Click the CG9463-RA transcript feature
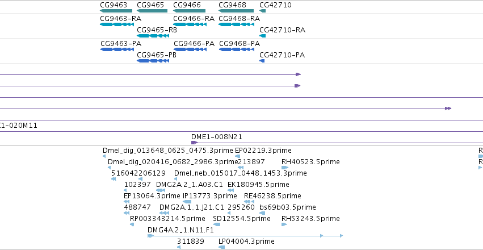483x250 pixels. click(117, 24)
